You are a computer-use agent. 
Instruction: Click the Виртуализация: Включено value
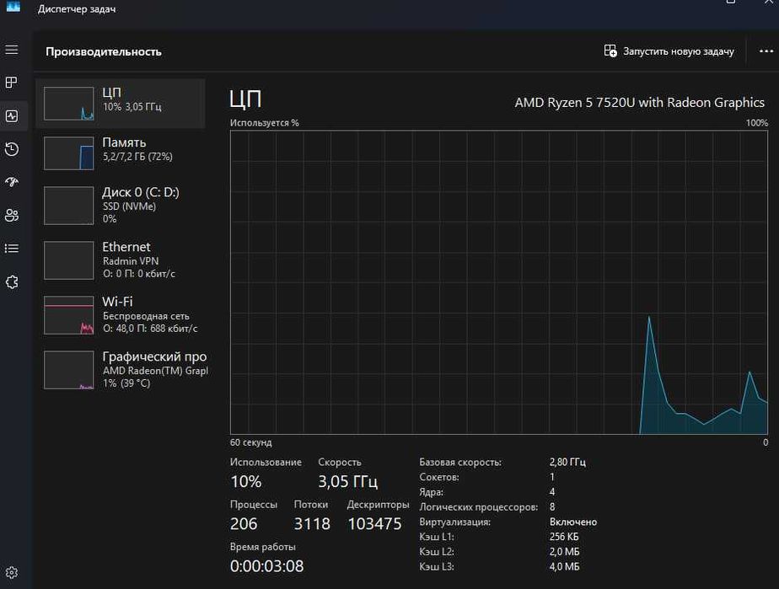tap(573, 522)
